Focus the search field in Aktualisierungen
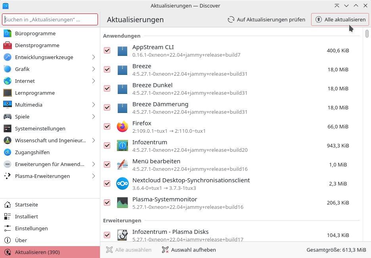Viewport: 371px width, 258px height. click(x=50, y=19)
